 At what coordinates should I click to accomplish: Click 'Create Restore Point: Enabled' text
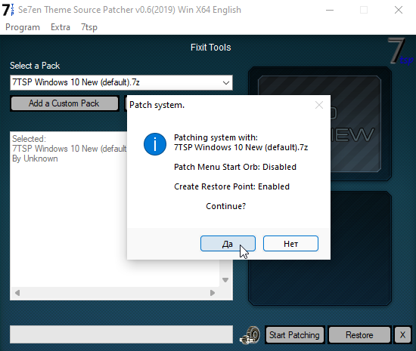[231, 186]
